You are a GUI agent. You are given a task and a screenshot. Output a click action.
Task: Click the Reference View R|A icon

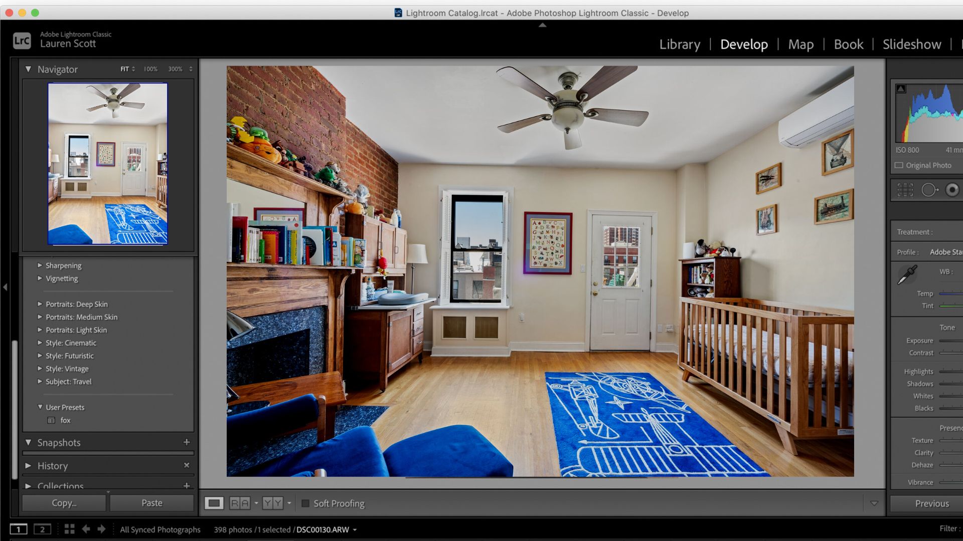(240, 503)
